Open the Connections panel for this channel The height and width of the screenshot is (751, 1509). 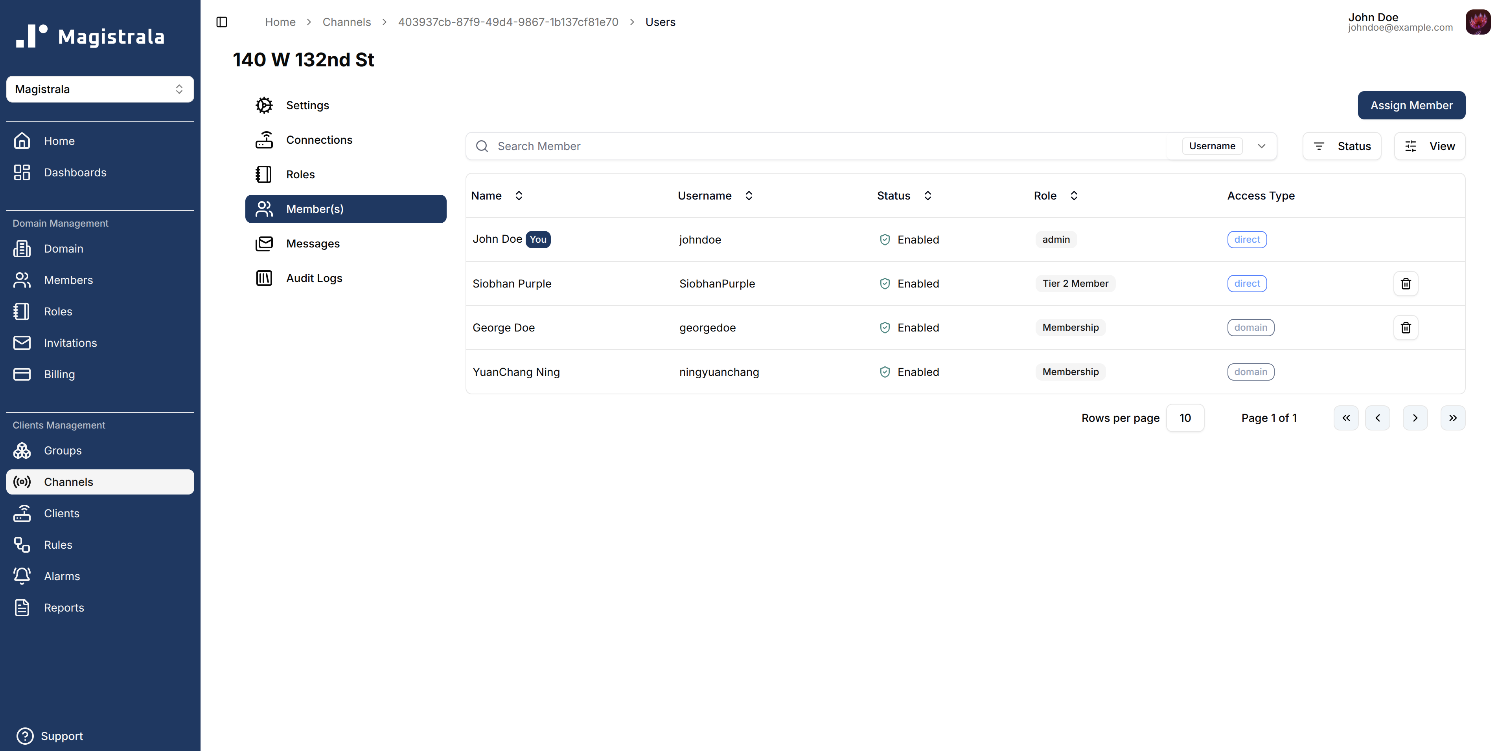point(319,140)
